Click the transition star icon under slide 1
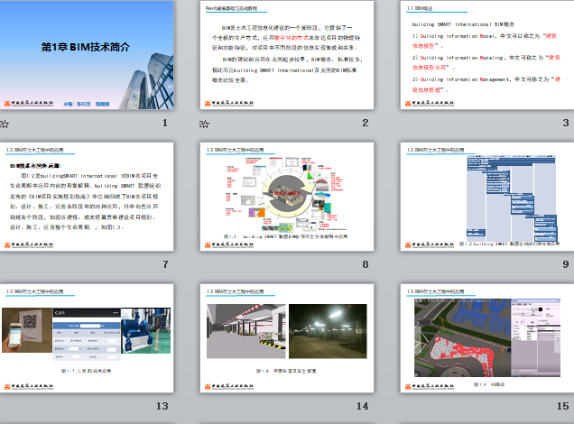 coord(5,124)
